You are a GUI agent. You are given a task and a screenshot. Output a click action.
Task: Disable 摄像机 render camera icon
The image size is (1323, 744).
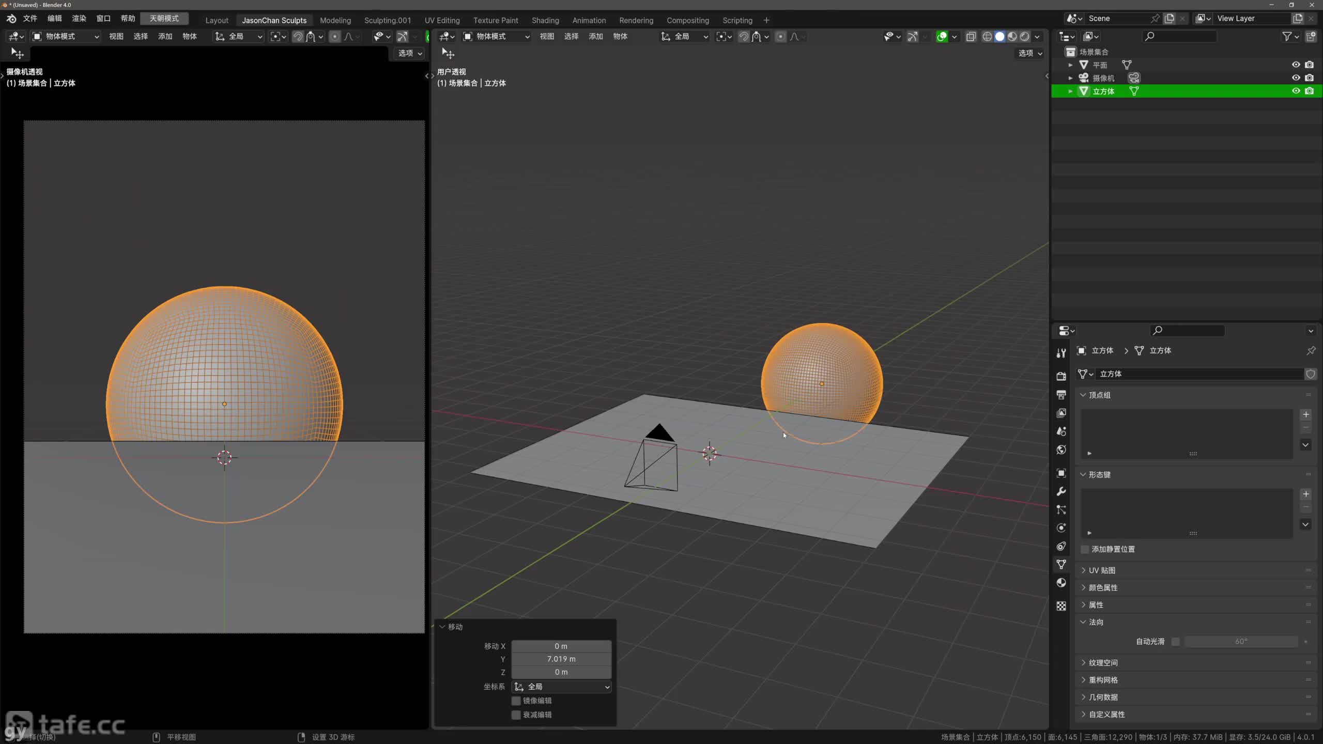(1309, 78)
